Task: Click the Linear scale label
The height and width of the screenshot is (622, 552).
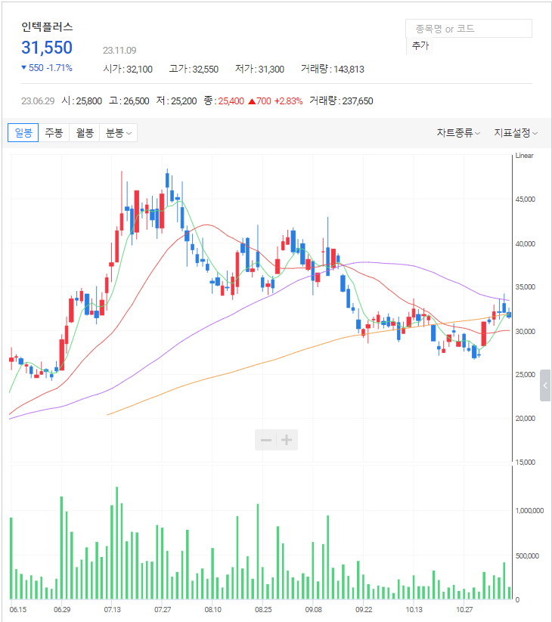Action: [524, 156]
